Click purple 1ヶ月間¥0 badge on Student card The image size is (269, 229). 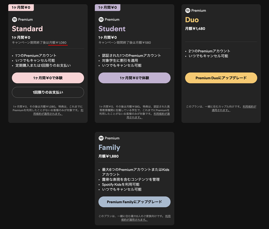pos(108,8)
